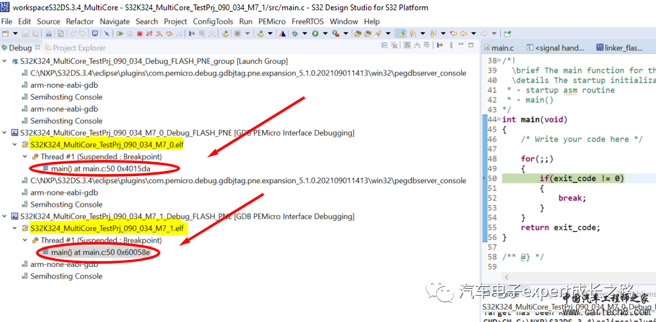Open the Debug configurations dropdown arrow
656x322 pixels.
305,33
